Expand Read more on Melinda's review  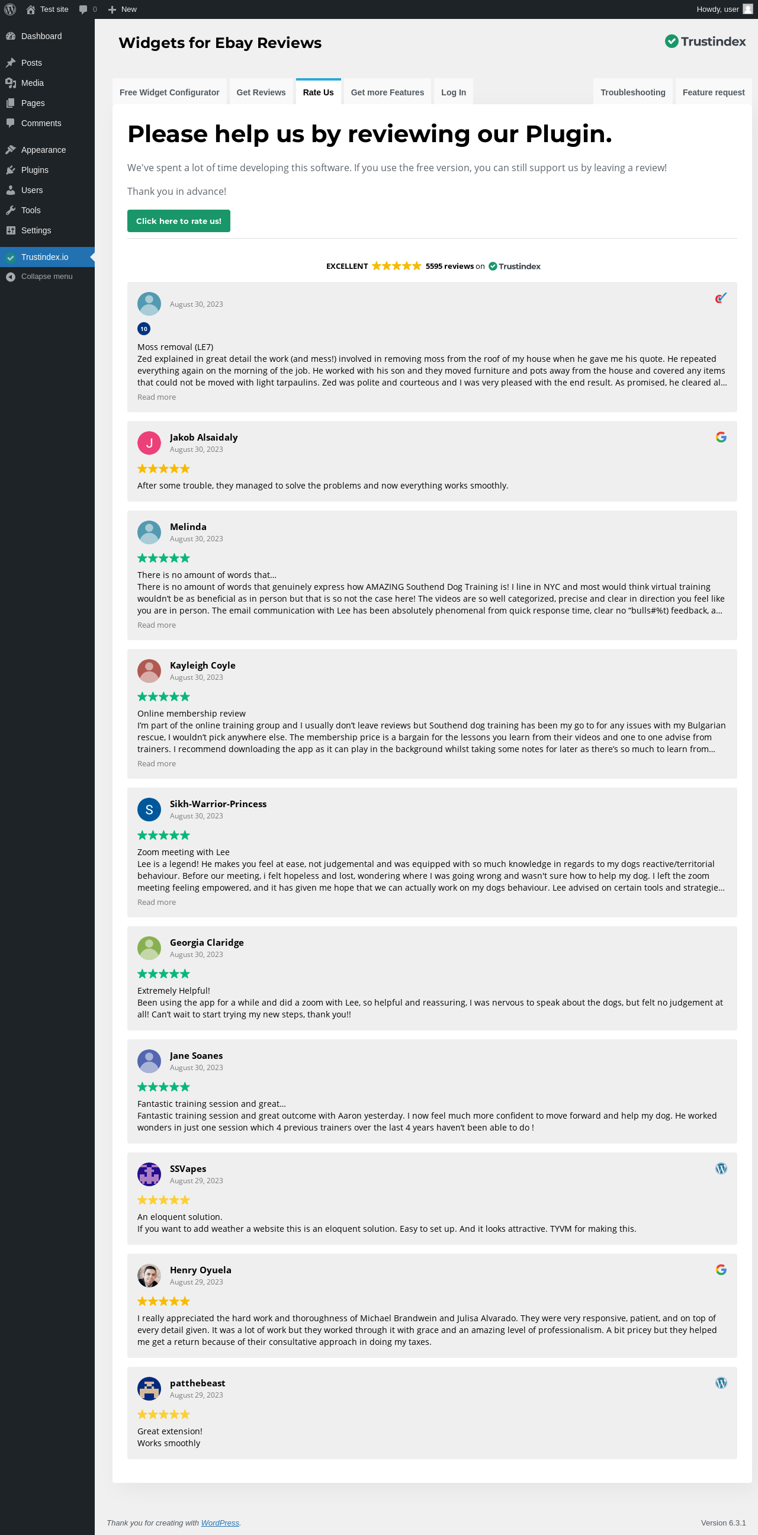156,625
